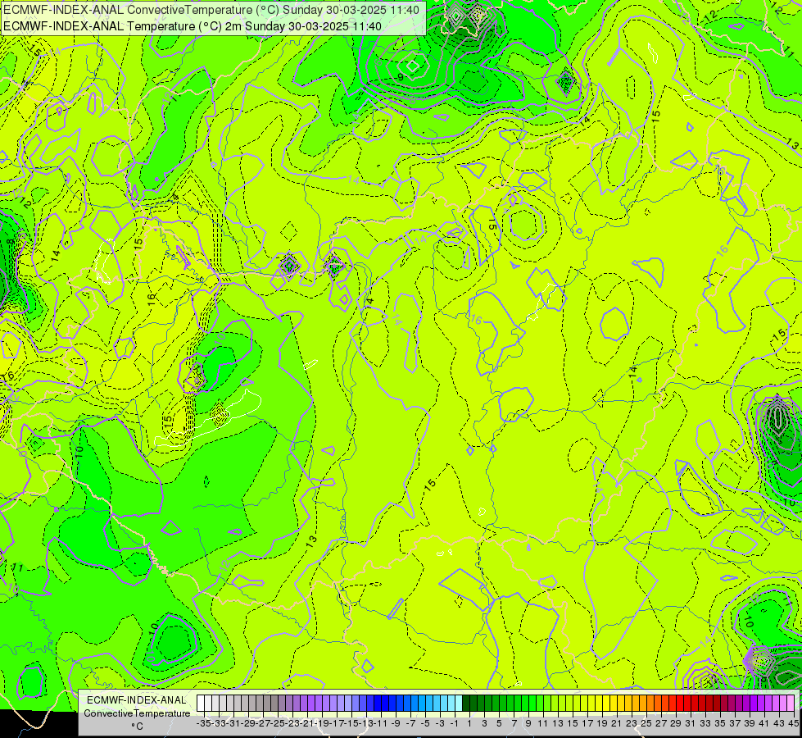Click the ECMWF-INDEX-ANAL legend heading
The image size is (802, 738).
point(137,700)
